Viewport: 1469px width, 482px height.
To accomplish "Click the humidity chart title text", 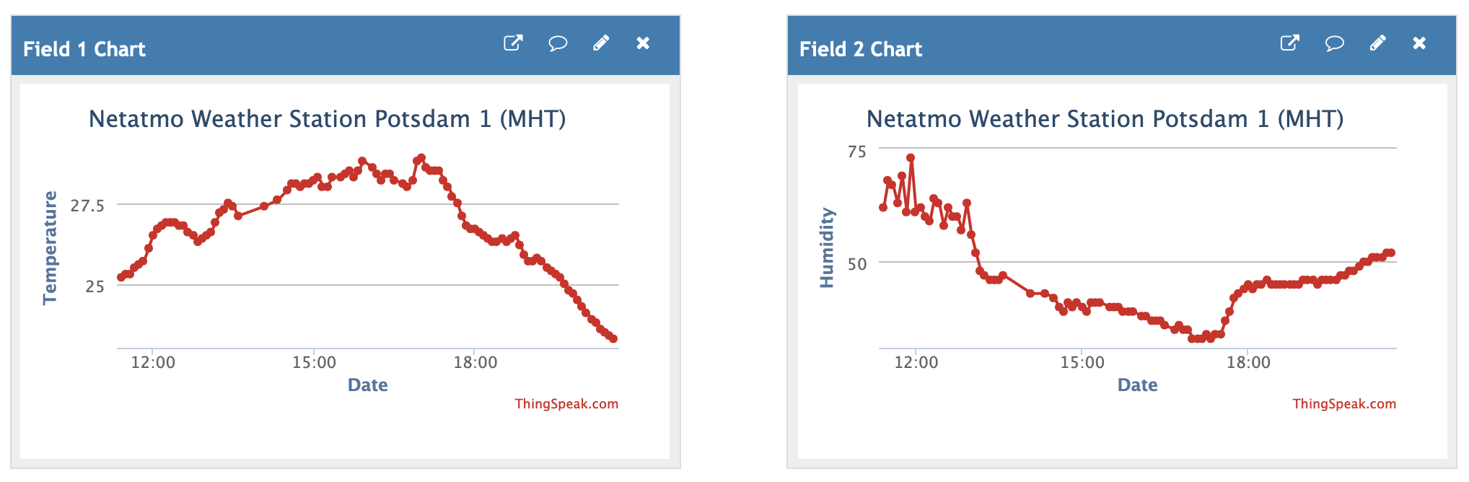I will tap(1105, 119).
